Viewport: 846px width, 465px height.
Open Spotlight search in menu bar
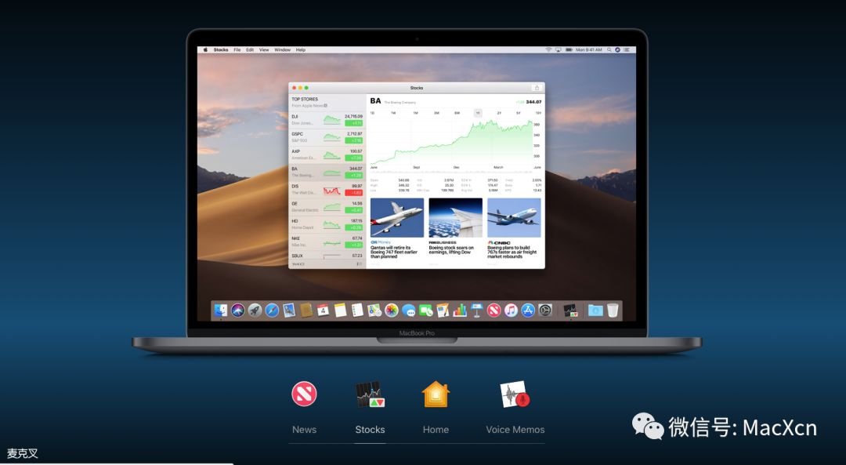click(609, 49)
